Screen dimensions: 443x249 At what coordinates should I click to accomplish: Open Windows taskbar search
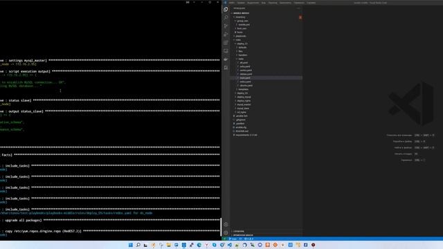point(138,245)
